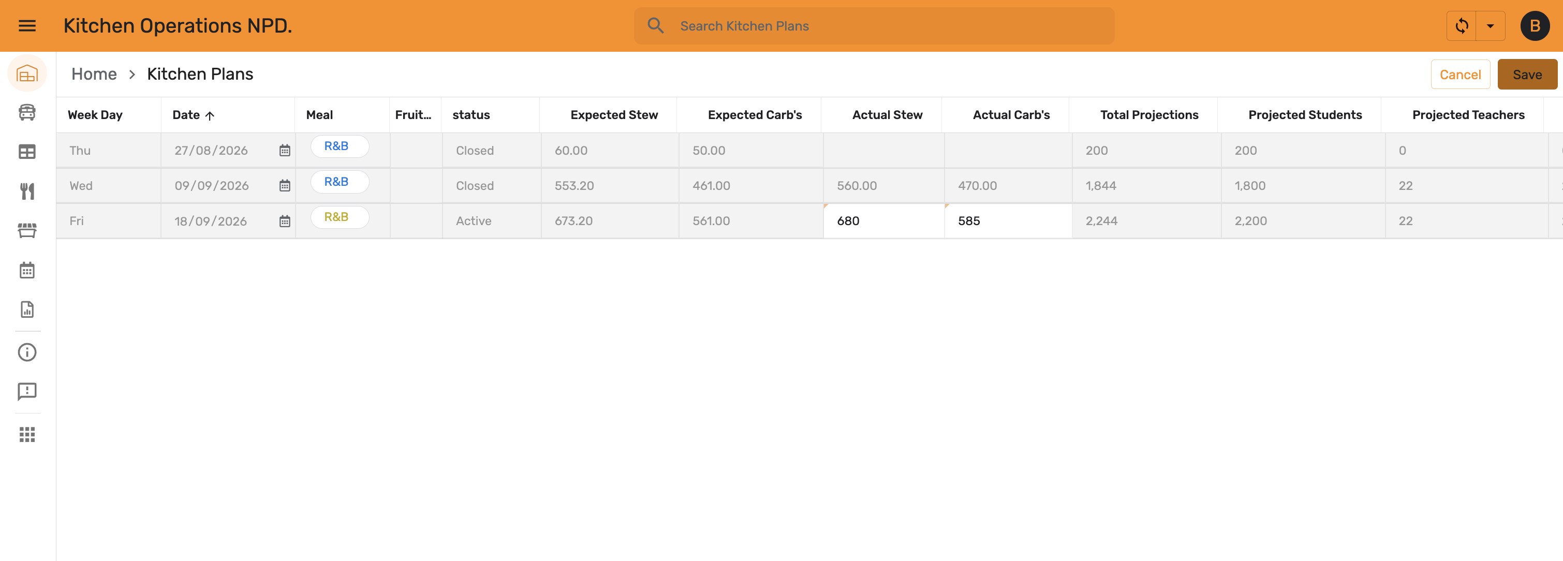Open the apps grid sidebar icon
The image size is (1563, 561).
[27, 434]
